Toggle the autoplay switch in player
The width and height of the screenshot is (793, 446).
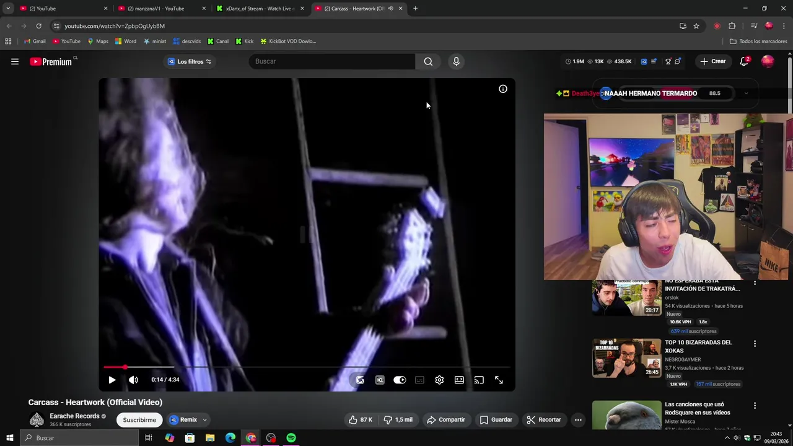coord(400,380)
